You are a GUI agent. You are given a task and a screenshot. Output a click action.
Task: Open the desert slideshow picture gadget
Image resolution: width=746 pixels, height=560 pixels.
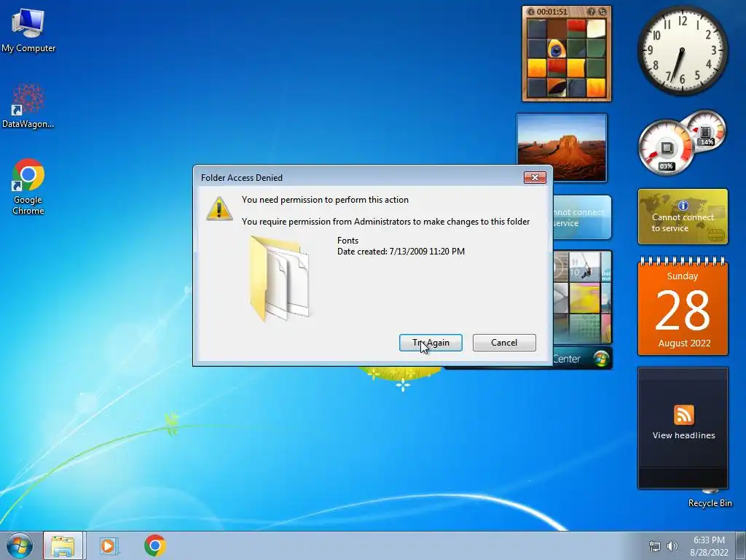click(x=562, y=147)
